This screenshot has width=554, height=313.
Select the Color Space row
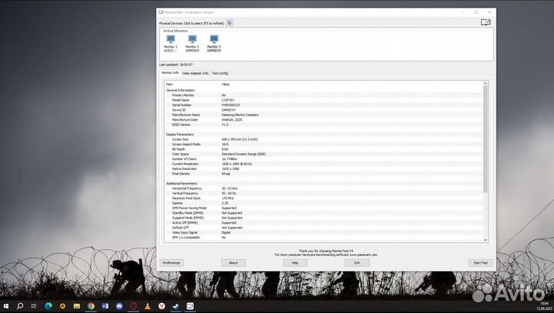point(324,155)
